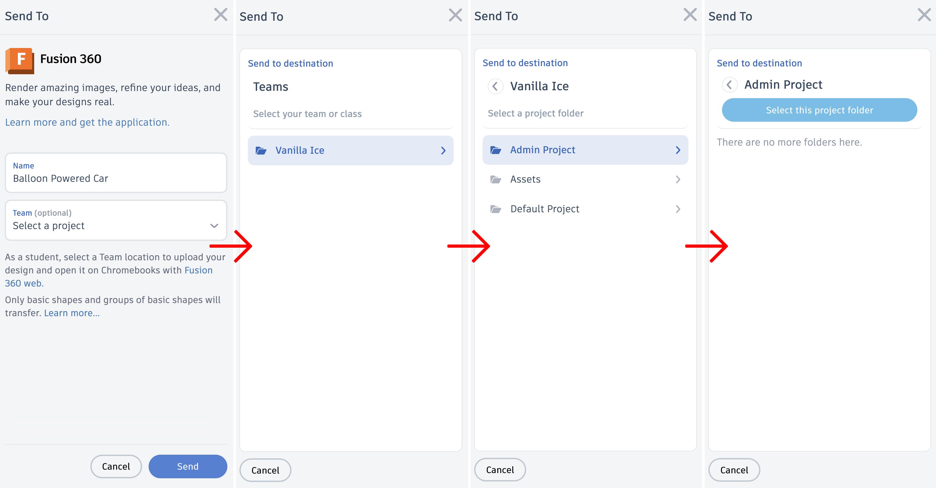Click the Admin Project folder icon
This screenshot has width=936, height=488.
click(496, 150)
